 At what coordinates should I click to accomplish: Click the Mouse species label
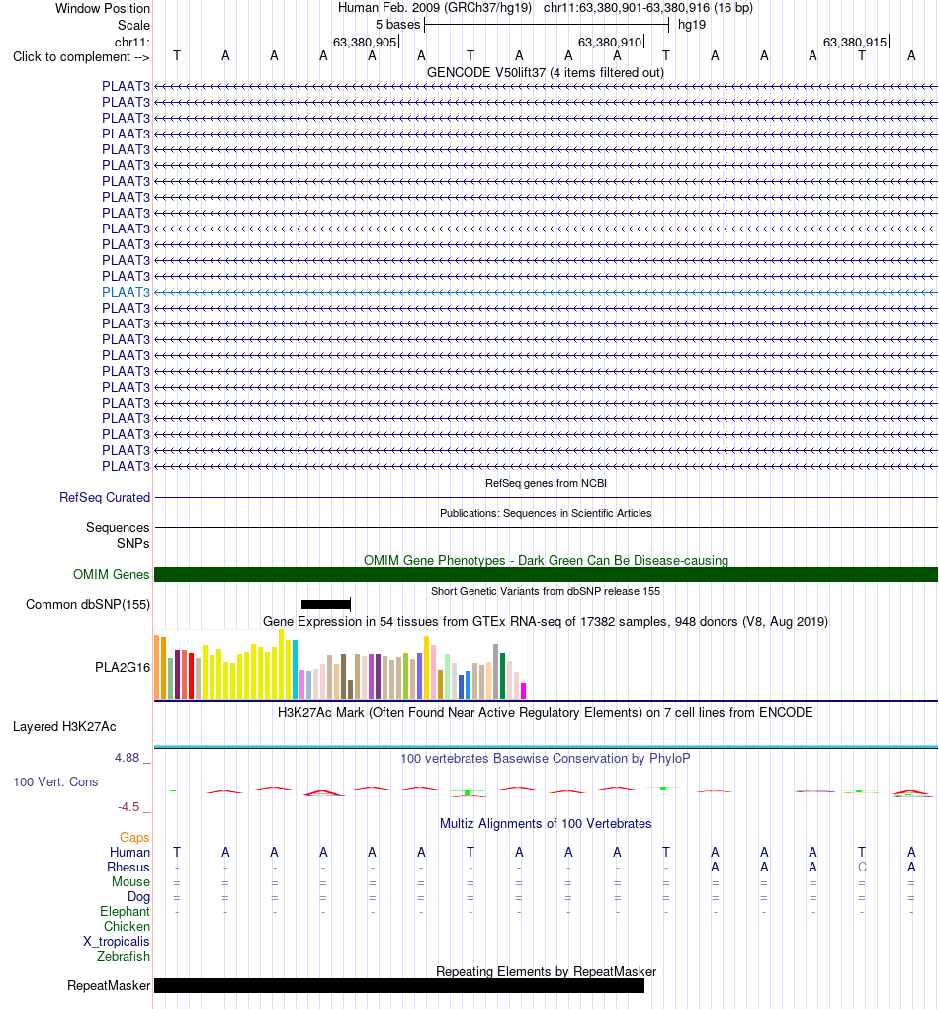[x=130, y=881]
